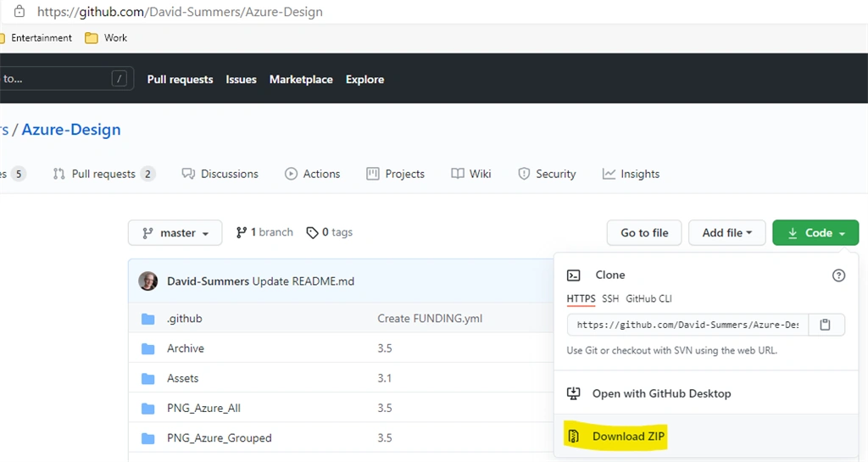Image resolution: width=868 pixels, height=462 pixels.
Task: Open the Actions tab
Action: coord(312,174)
